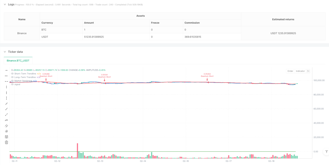Enter fullscreen chart mode icon

[308, 71]
